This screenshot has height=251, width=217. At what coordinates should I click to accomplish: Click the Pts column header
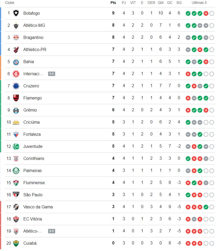click(113, 3)
